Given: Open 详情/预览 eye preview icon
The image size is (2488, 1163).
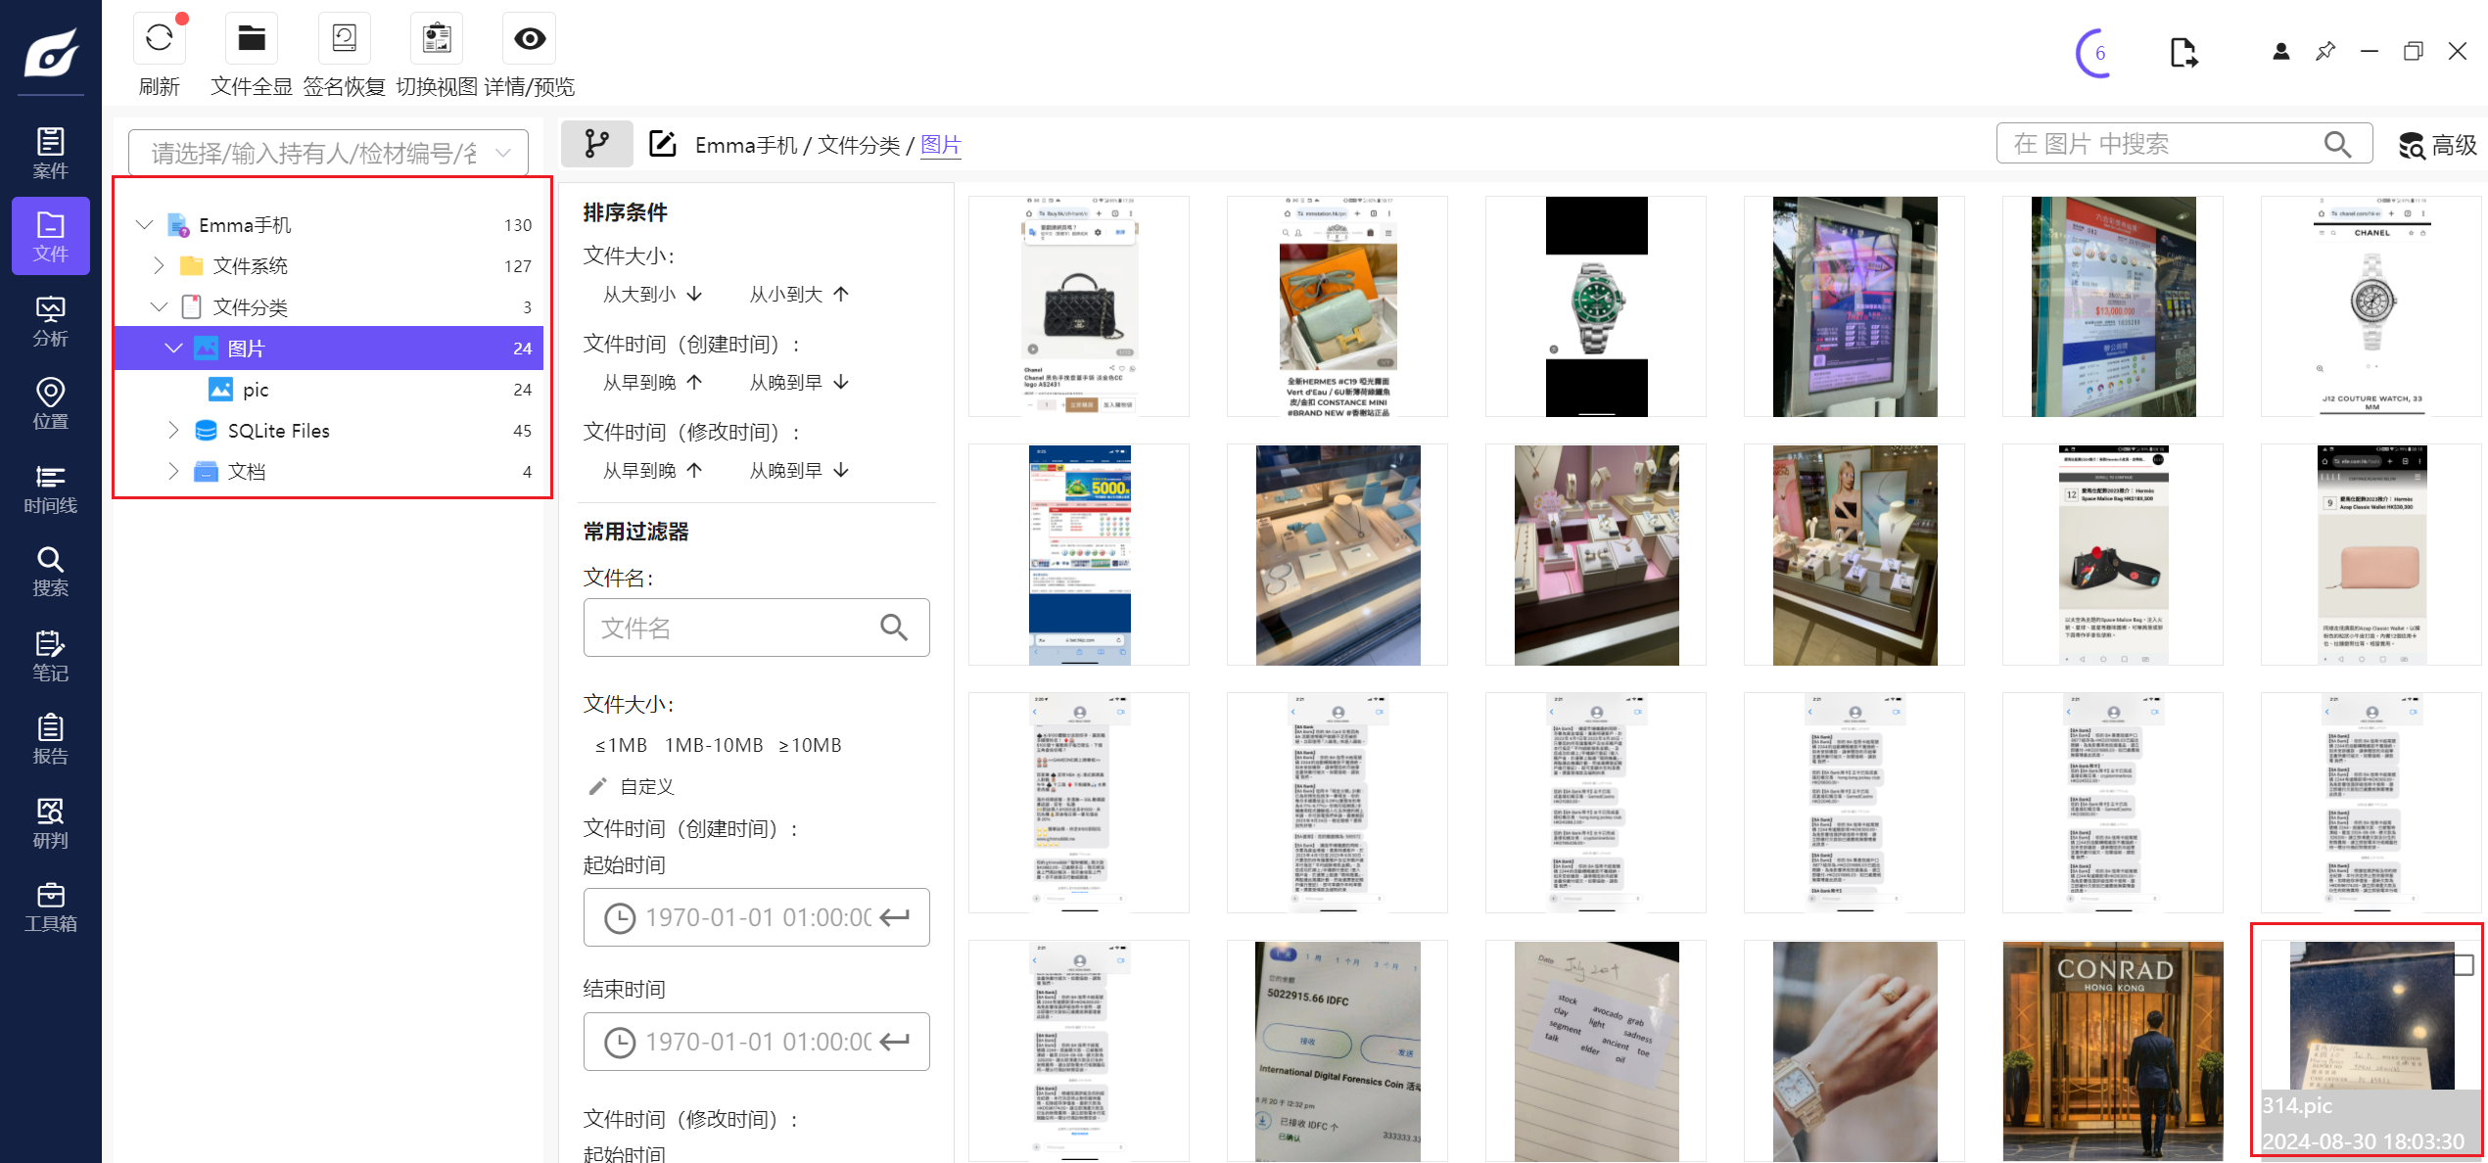Looking at the screenshot, I should click(x=530, y=39).
